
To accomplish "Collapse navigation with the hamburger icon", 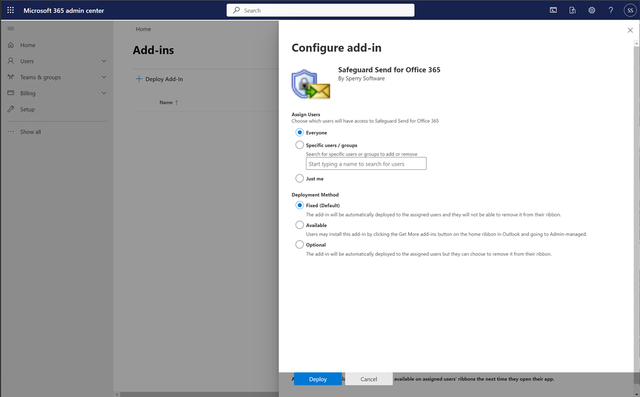I will point(11,28).
